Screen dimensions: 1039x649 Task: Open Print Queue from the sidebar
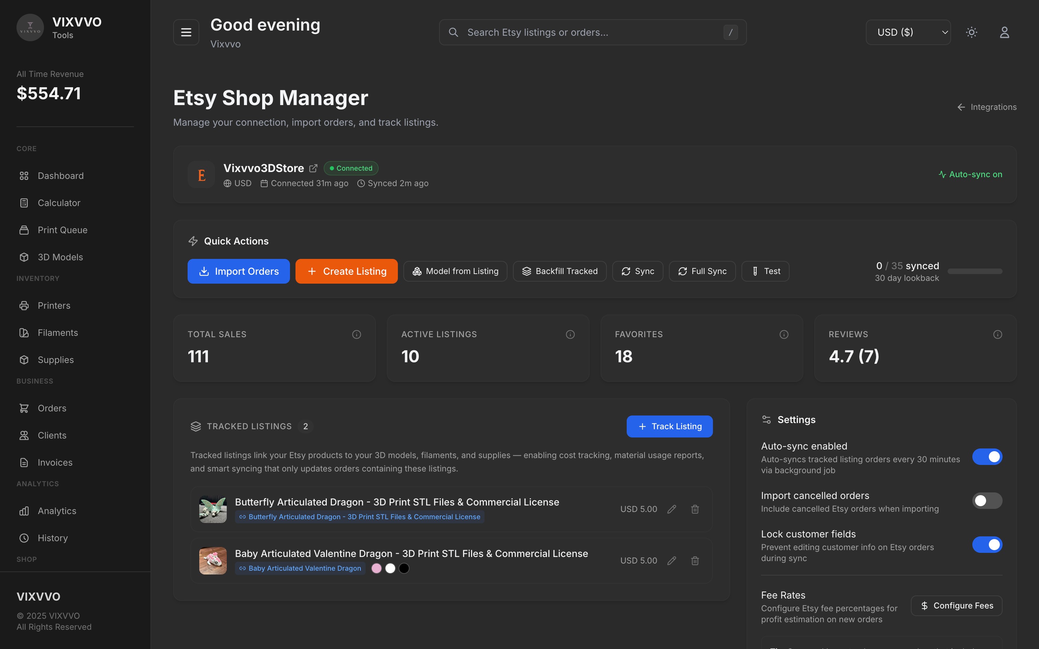tap(62, 230)
